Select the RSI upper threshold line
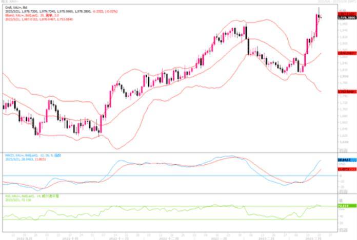The image size is (357, 240). 154,206
